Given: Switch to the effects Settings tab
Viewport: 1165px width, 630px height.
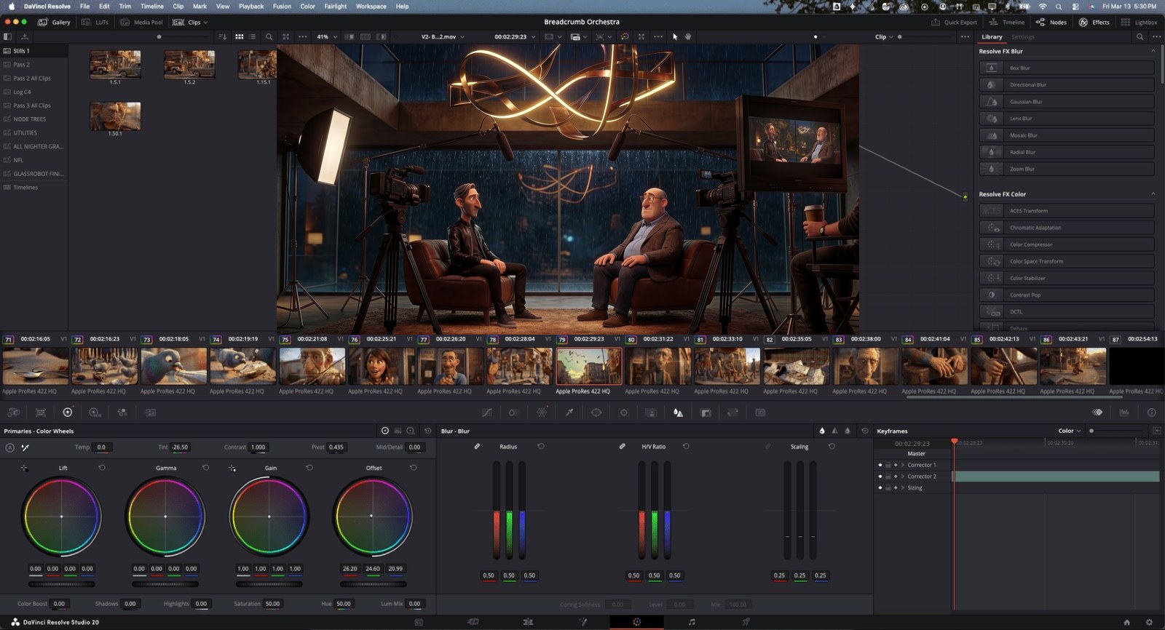Looking at the screenshot, I should coord(1022,36).
